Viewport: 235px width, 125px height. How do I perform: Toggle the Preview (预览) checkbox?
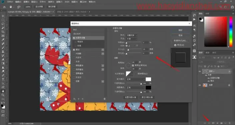coord(175,45)
